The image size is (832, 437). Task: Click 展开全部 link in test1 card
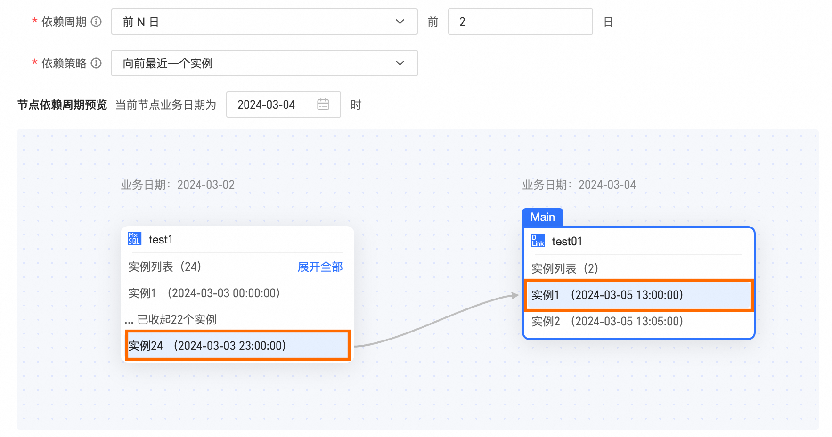[x=320, y=267]
